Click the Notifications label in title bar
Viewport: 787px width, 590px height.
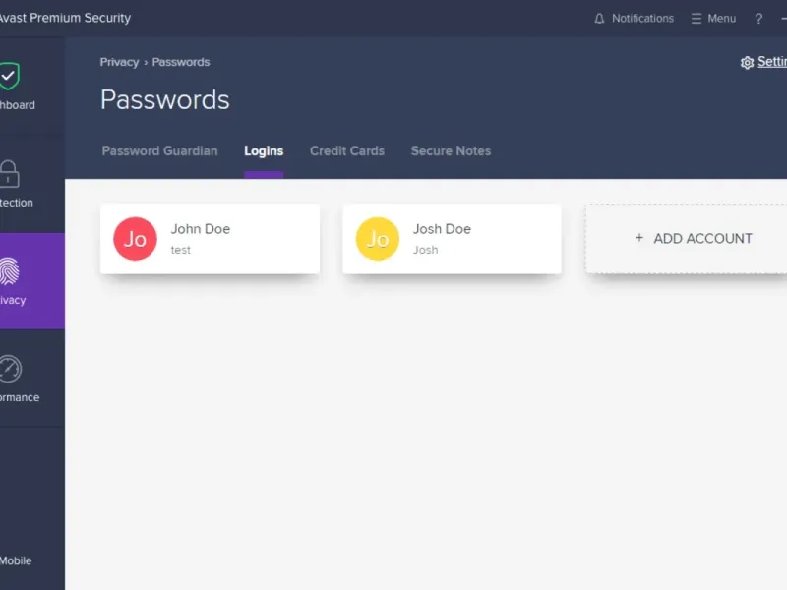(642, 19)
